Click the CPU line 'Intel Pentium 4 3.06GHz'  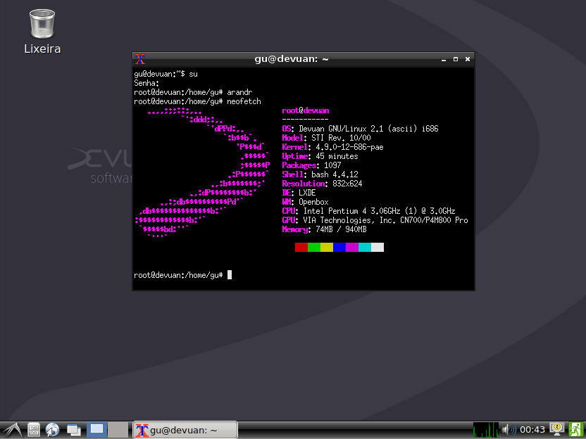pyautogui.click(x=368, y=211)
